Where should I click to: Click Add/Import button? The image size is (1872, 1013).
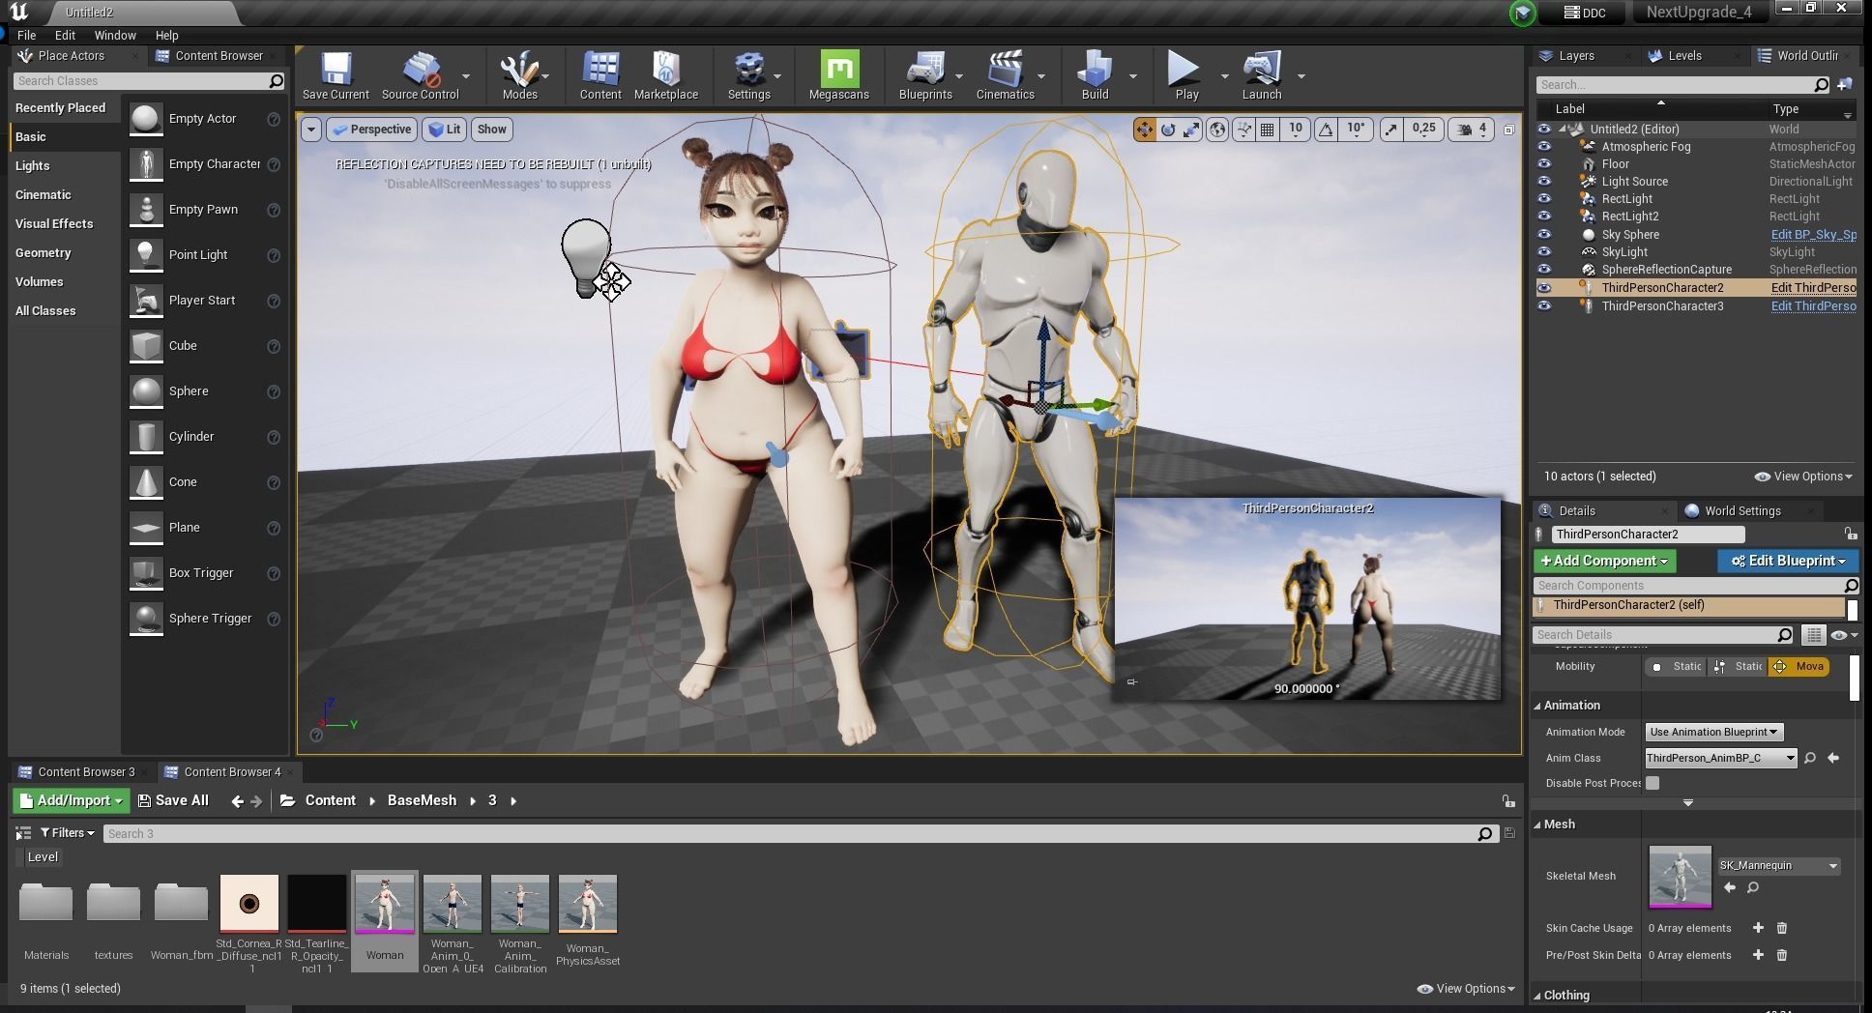[71, 800]
